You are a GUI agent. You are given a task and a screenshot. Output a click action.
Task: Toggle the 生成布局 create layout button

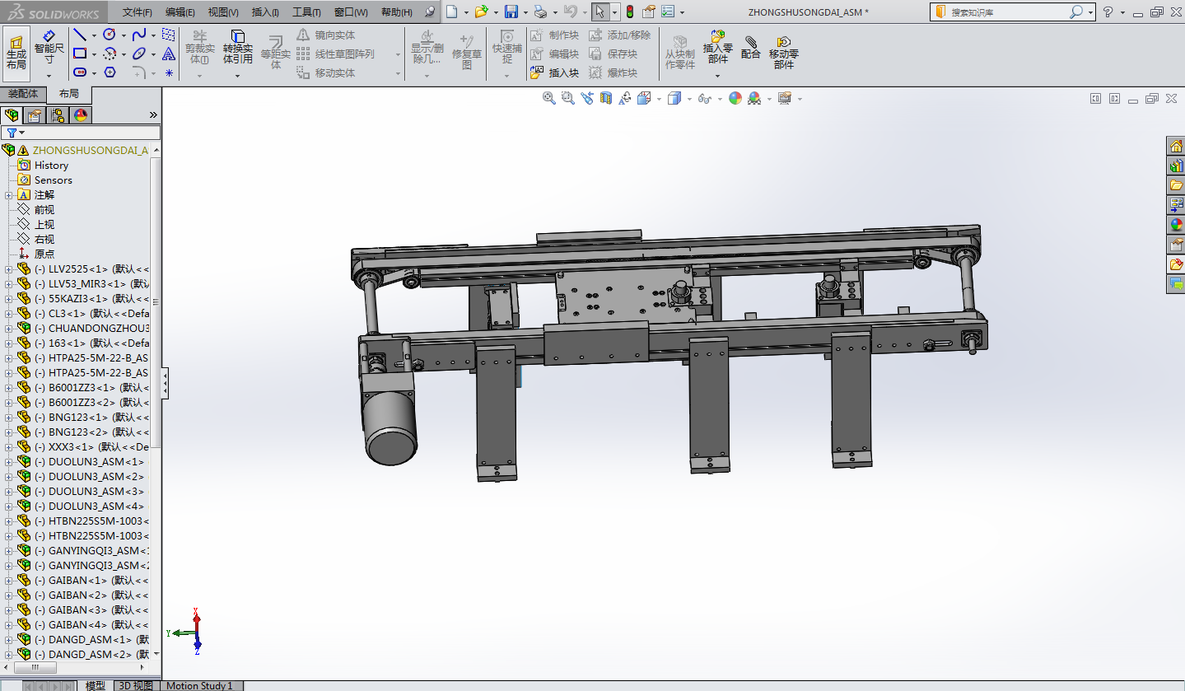point(16,51)
